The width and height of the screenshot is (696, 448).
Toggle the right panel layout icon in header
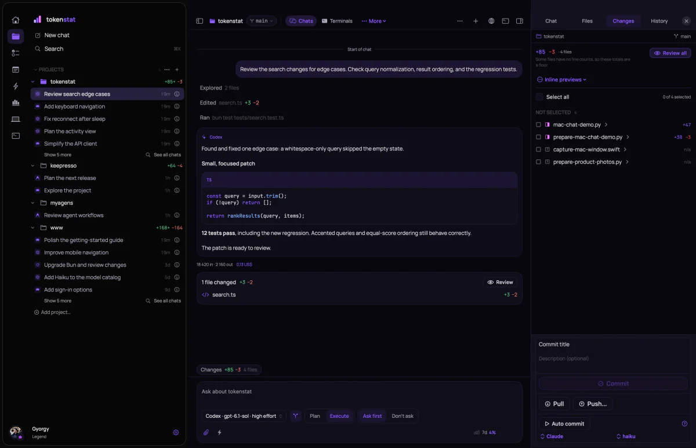(520, 21)
